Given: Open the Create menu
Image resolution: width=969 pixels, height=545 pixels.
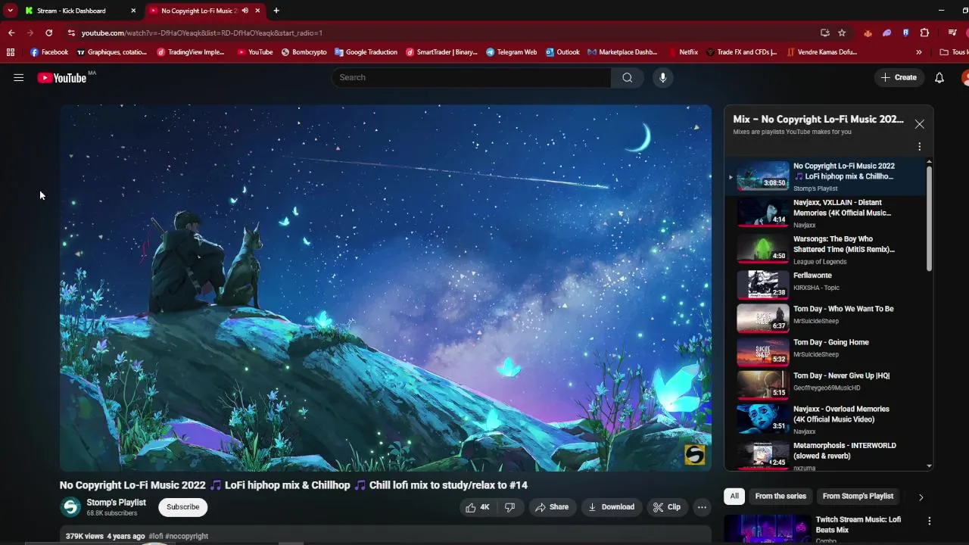Looking at the screenshot, I should pos(899,77).
